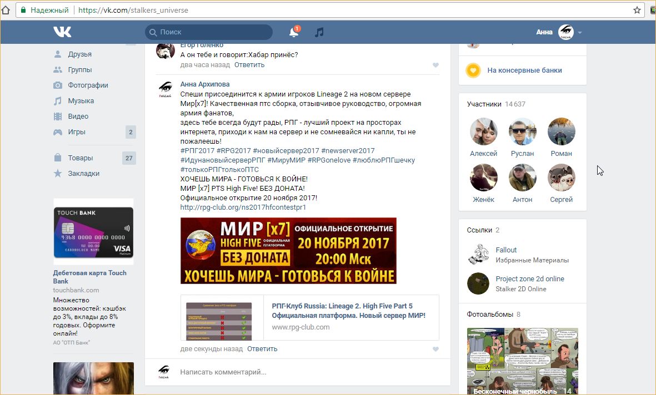Reply to Анна Архипова's comment via Ответить
The width and height of the screenshot is (656, 395).
pyautogui.click(x=262, y=349)
